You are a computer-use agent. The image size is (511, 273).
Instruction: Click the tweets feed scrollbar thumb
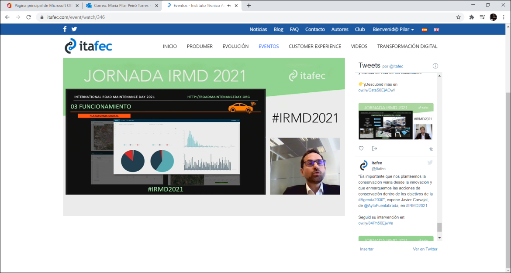439,227
